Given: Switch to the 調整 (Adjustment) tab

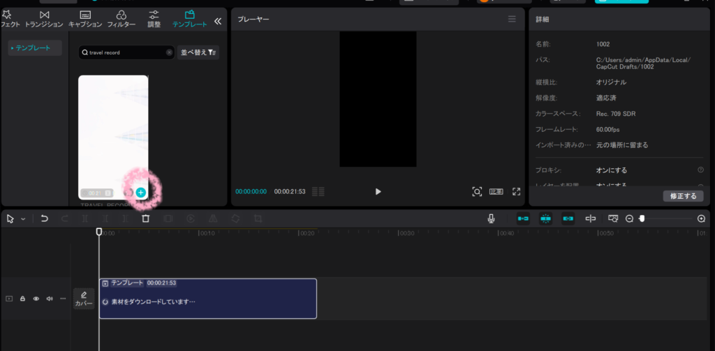Looking at the screenshot, I should 154,19.
